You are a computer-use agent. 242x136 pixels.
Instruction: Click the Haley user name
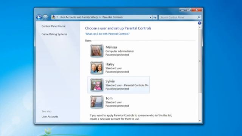(x=110, y=64)
